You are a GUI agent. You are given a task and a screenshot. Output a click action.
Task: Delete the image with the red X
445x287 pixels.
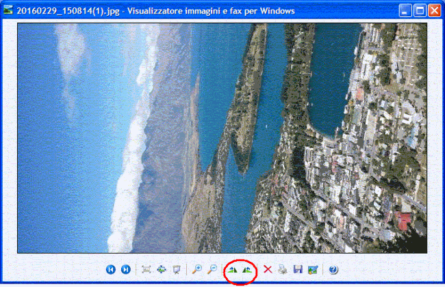click(x=268, y=270)
